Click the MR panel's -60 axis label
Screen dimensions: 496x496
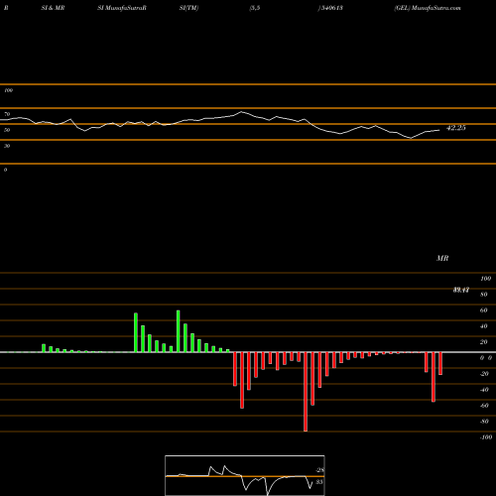pyautogui.click(x=484, y=406)
